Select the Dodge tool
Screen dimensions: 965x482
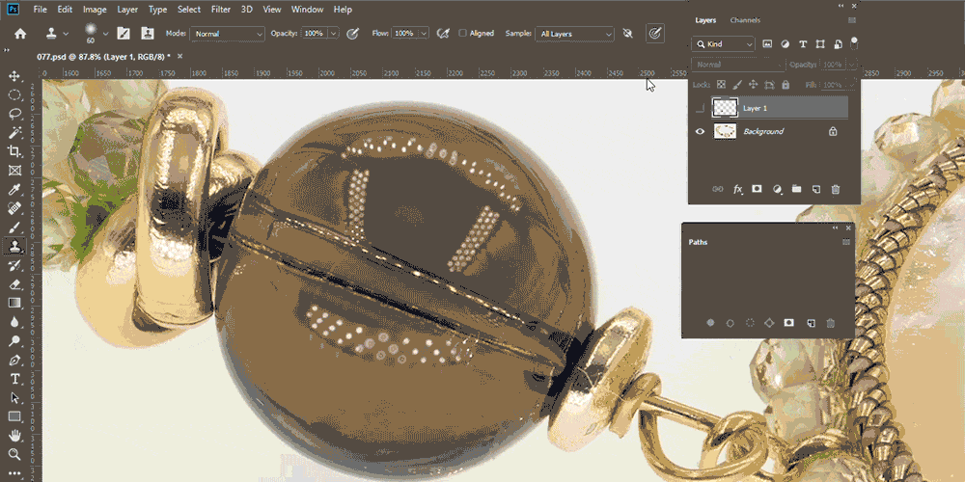point(14,341)
